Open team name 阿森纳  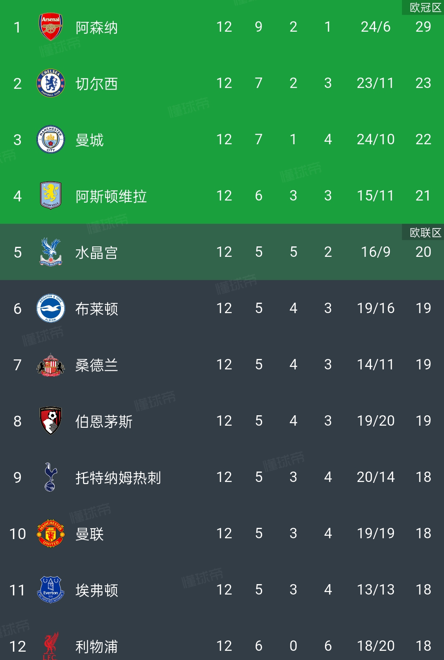[x=96, y=28]
